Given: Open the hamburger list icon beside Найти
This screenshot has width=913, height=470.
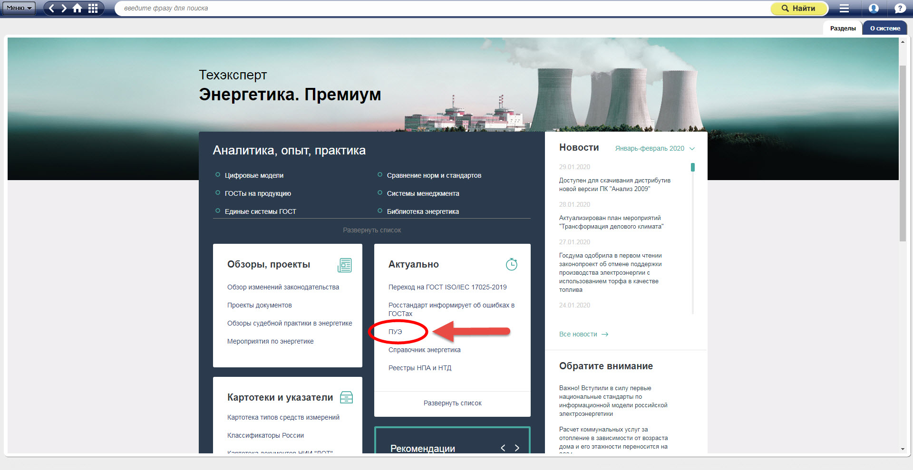Looking at the screenshot, I should (844, 8).
